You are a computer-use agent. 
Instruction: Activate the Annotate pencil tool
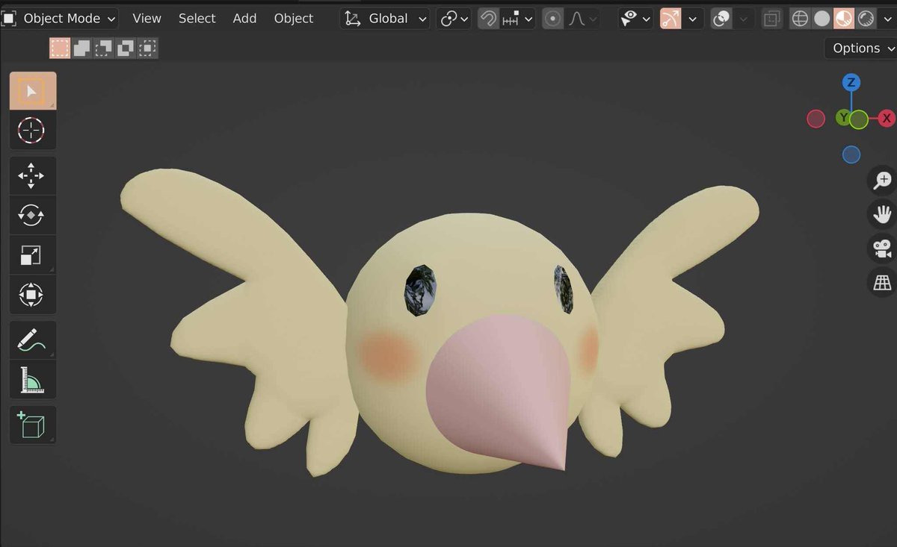point(32,340)
